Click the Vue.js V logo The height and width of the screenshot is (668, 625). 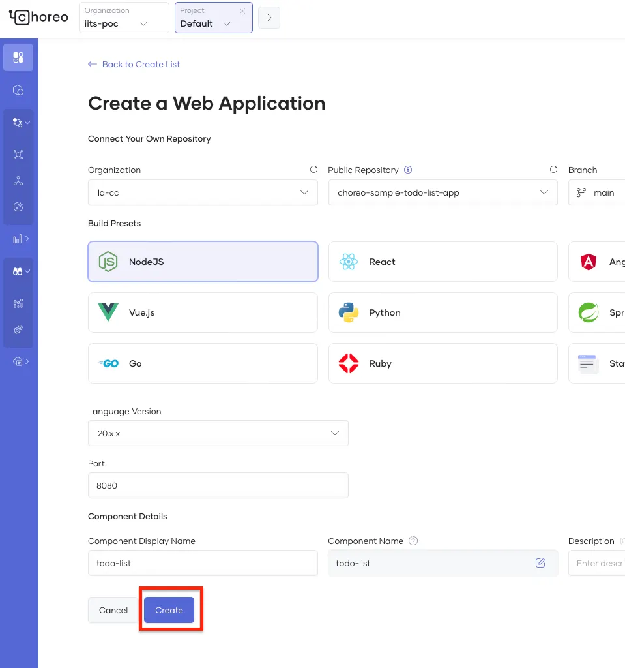click(108, 312)
